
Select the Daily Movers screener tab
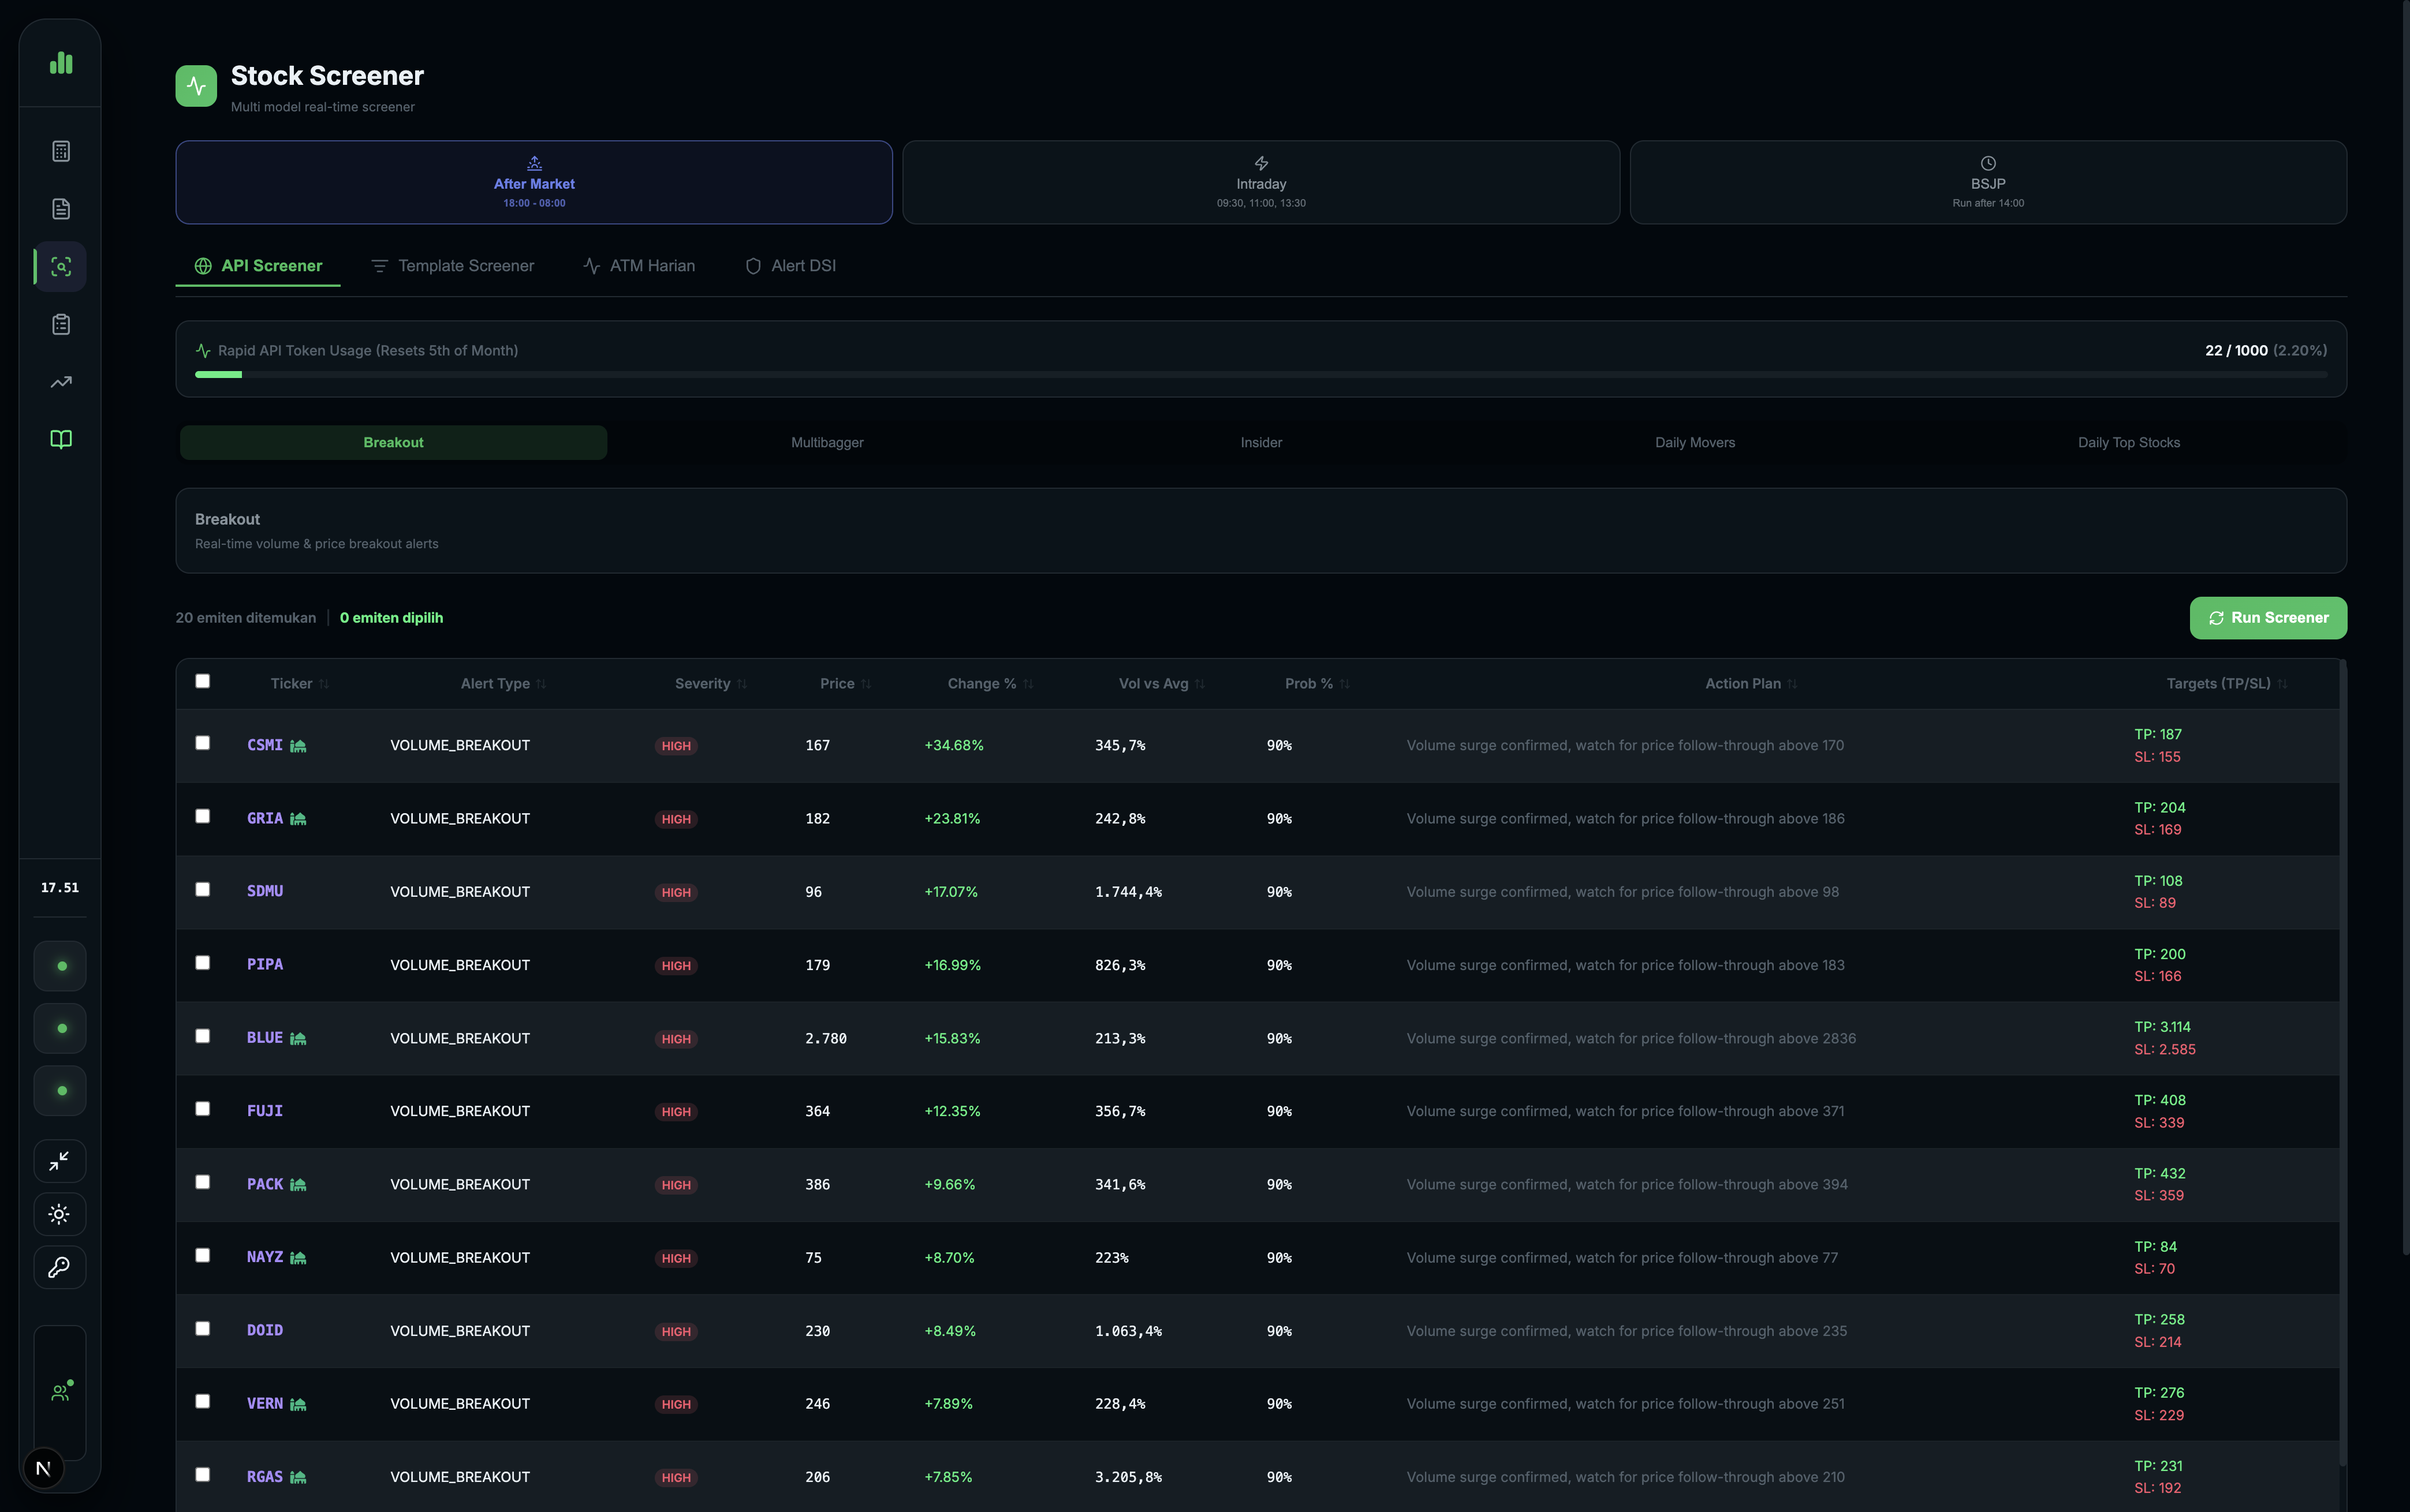tap(1695, 443)
